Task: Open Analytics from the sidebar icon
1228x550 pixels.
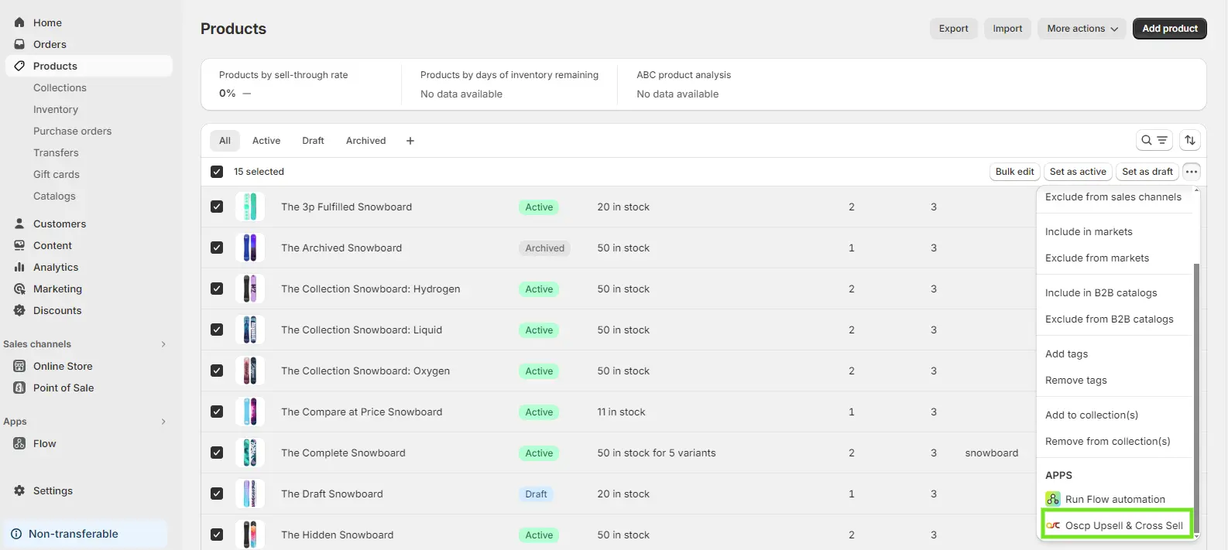Action: coord(19,267)
